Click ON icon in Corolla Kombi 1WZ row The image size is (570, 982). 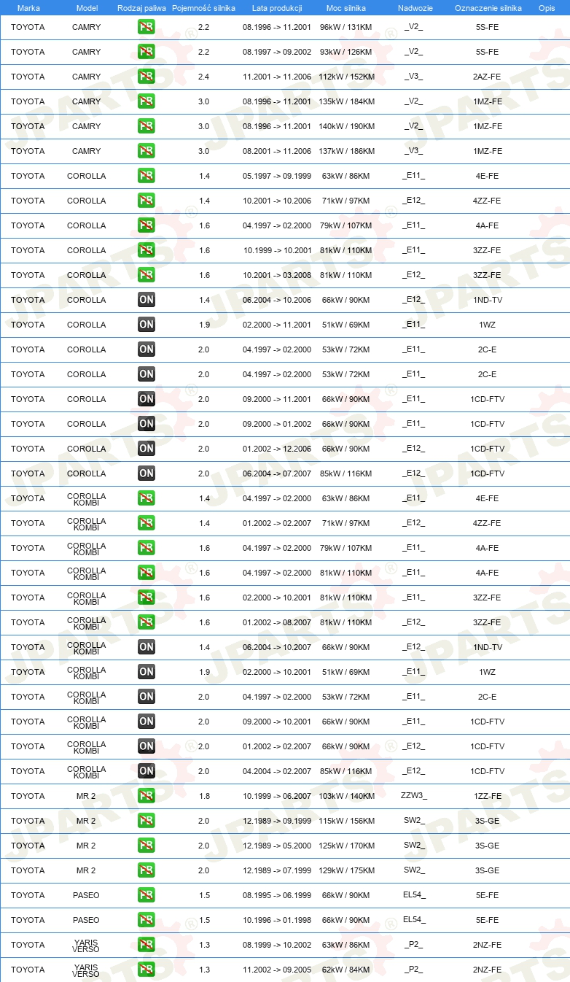coord(146,672)
